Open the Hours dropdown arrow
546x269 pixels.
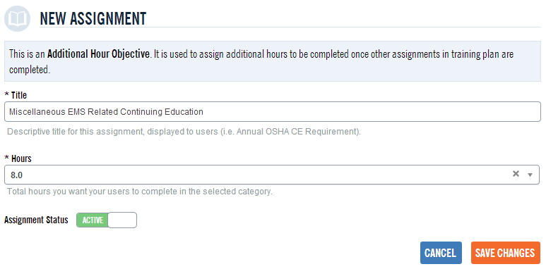point(530,175)
